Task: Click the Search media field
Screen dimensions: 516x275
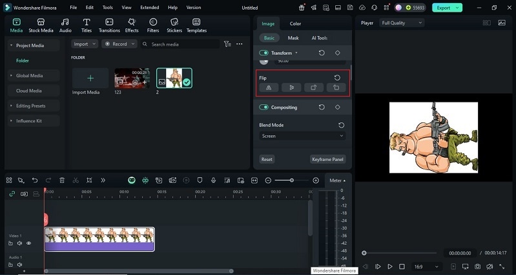Action: pos(180,44)
